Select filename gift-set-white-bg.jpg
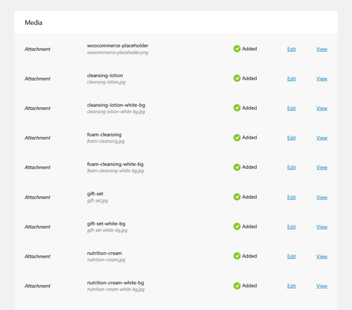This screenshot has width=352, height=310. [107, 230]
